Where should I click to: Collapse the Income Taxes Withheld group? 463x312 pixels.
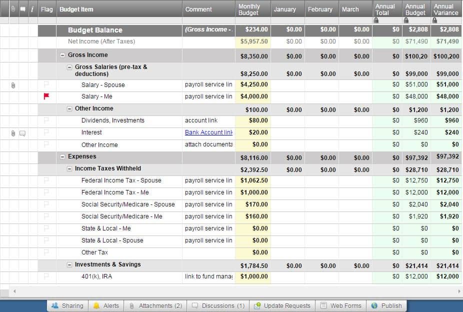[69, 169]
